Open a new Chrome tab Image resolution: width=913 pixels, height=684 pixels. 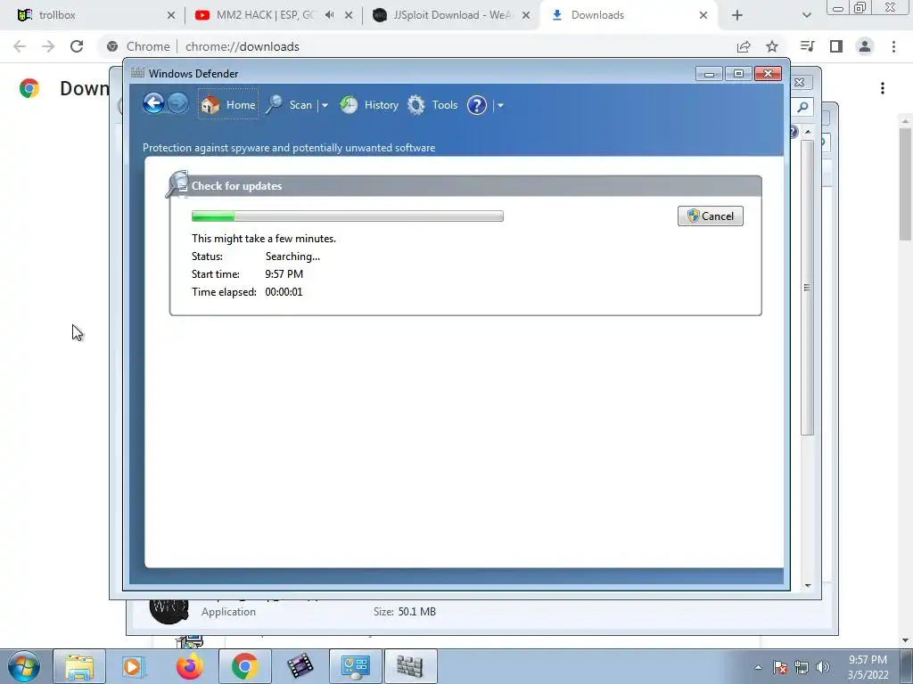tap(737, 15)
